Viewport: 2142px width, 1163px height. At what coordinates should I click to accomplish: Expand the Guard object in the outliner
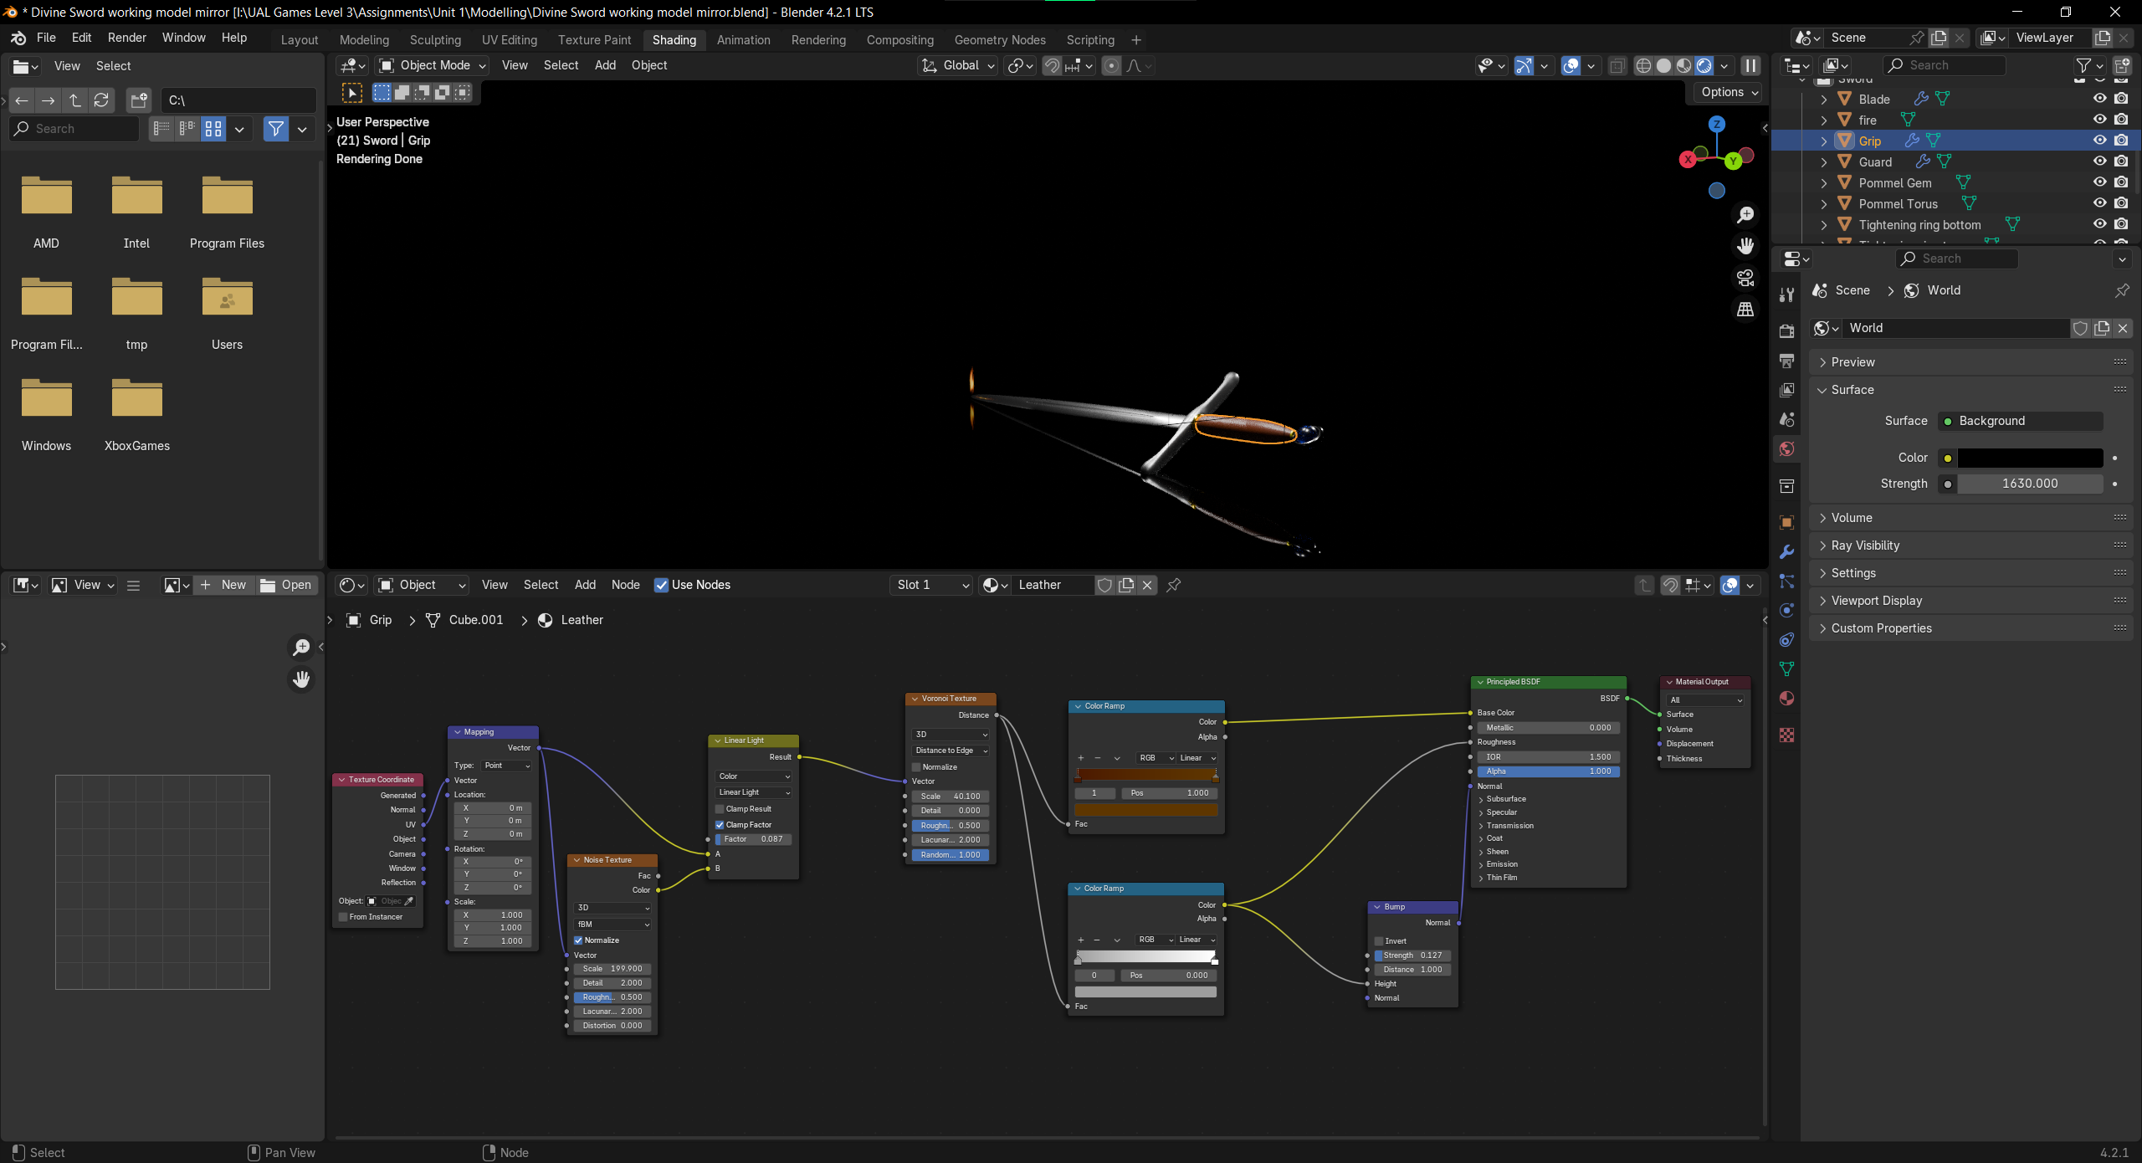pos(1824,162)
